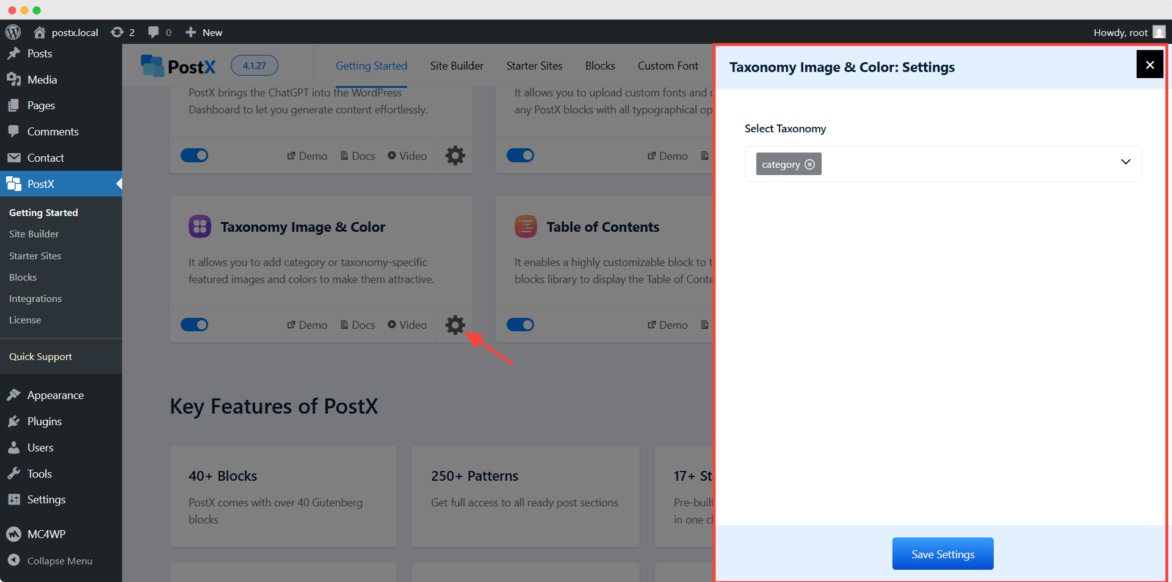The width and height of the screenshot is (1172, 582).
Task: Select PostX in the sidebar menu
Action: pos(61,184)
